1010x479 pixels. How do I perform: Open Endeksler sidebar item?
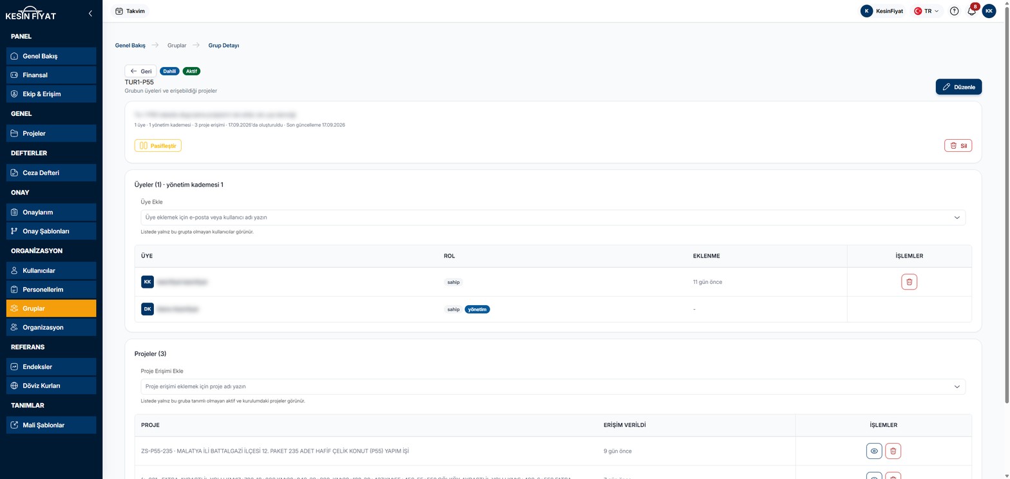pos(51,366)
